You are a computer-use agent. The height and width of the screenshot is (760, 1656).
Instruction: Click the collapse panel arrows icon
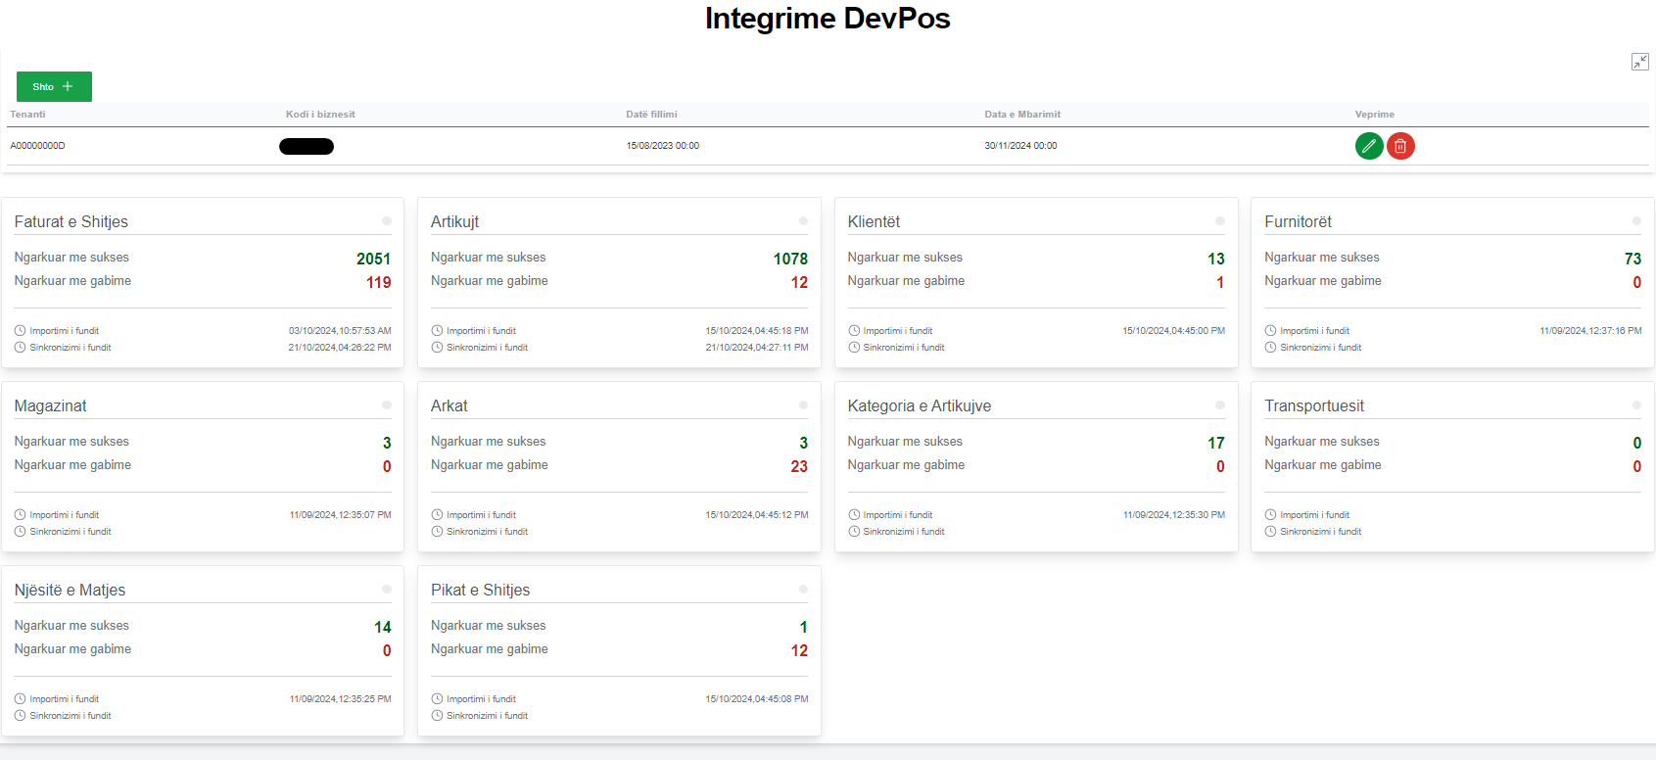pyautogui.click(x=1639, y=62)
